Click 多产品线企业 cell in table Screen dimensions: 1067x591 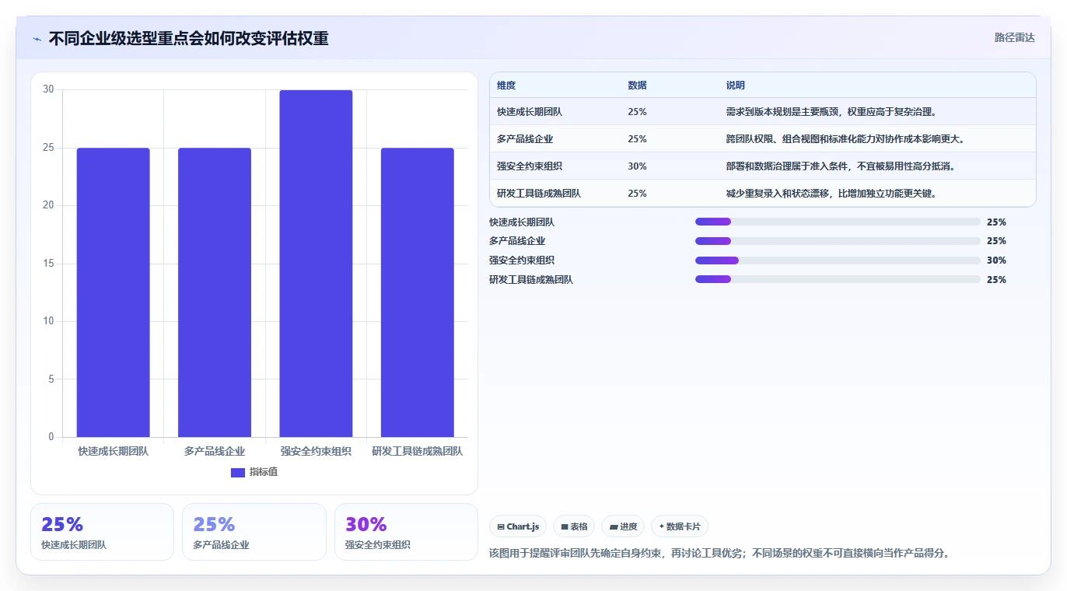(525, 139)
